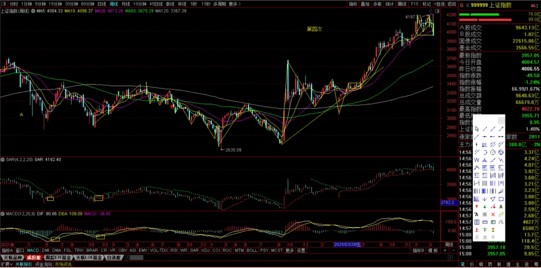
Task: Click the gray palette header button
Action: (x=501, y=120)
